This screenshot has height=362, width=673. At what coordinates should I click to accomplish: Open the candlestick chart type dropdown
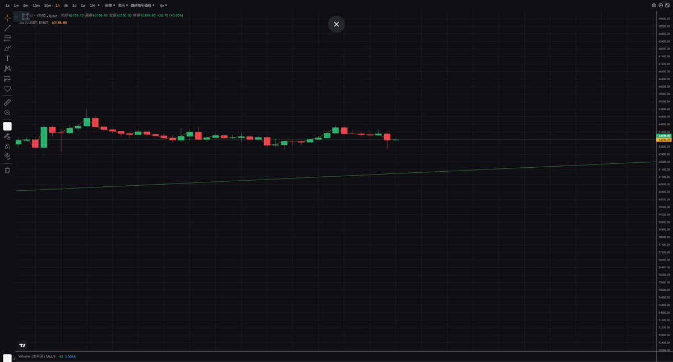[164, 5]
